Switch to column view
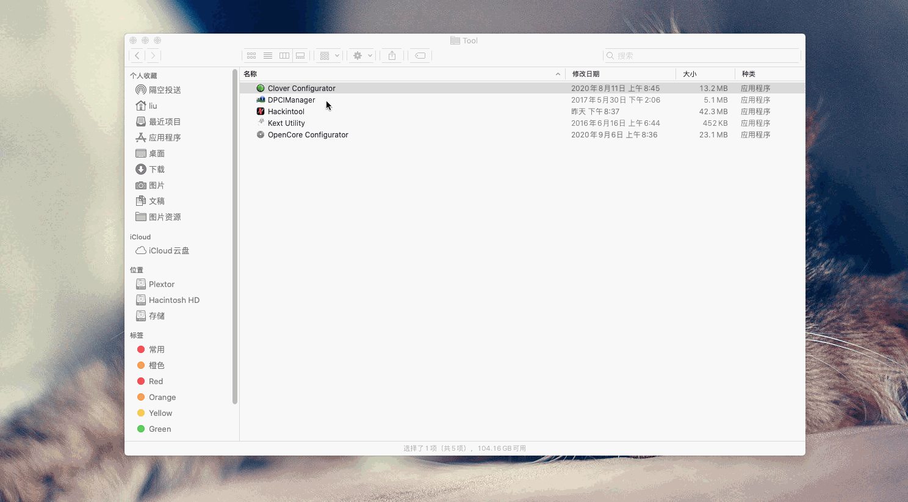 click(284, 56)
